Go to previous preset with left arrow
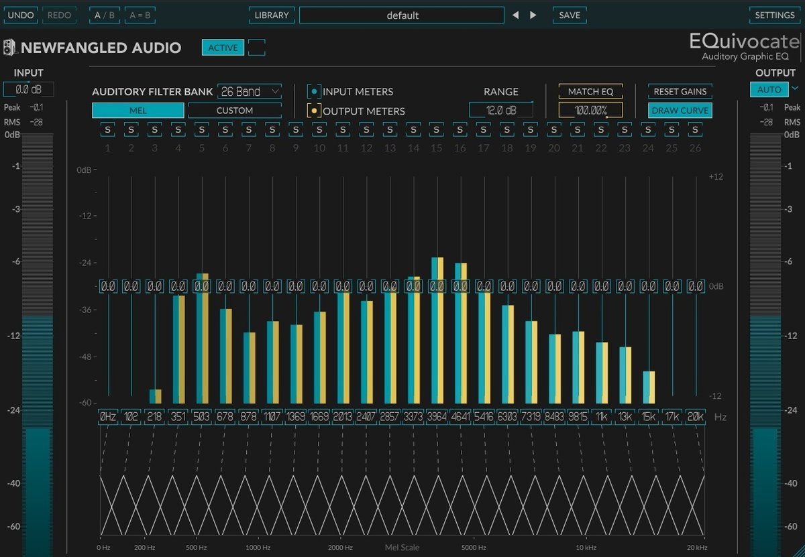Screen dimensions: 805x557 point(517,15)
